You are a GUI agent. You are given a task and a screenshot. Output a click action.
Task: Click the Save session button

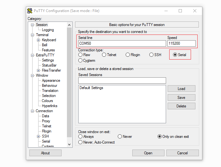click(x=182, y=98)
